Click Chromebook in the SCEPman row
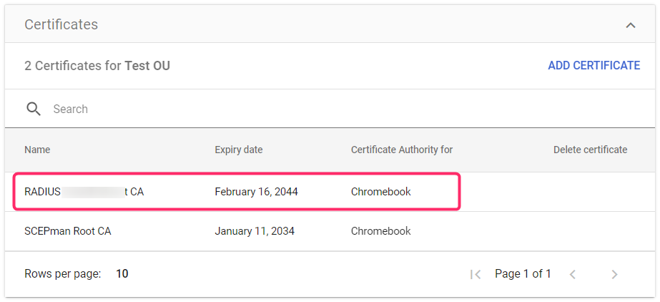The image size is (660, 302). tap(380, 231)
